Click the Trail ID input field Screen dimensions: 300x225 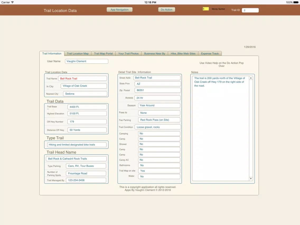point(250,10)
